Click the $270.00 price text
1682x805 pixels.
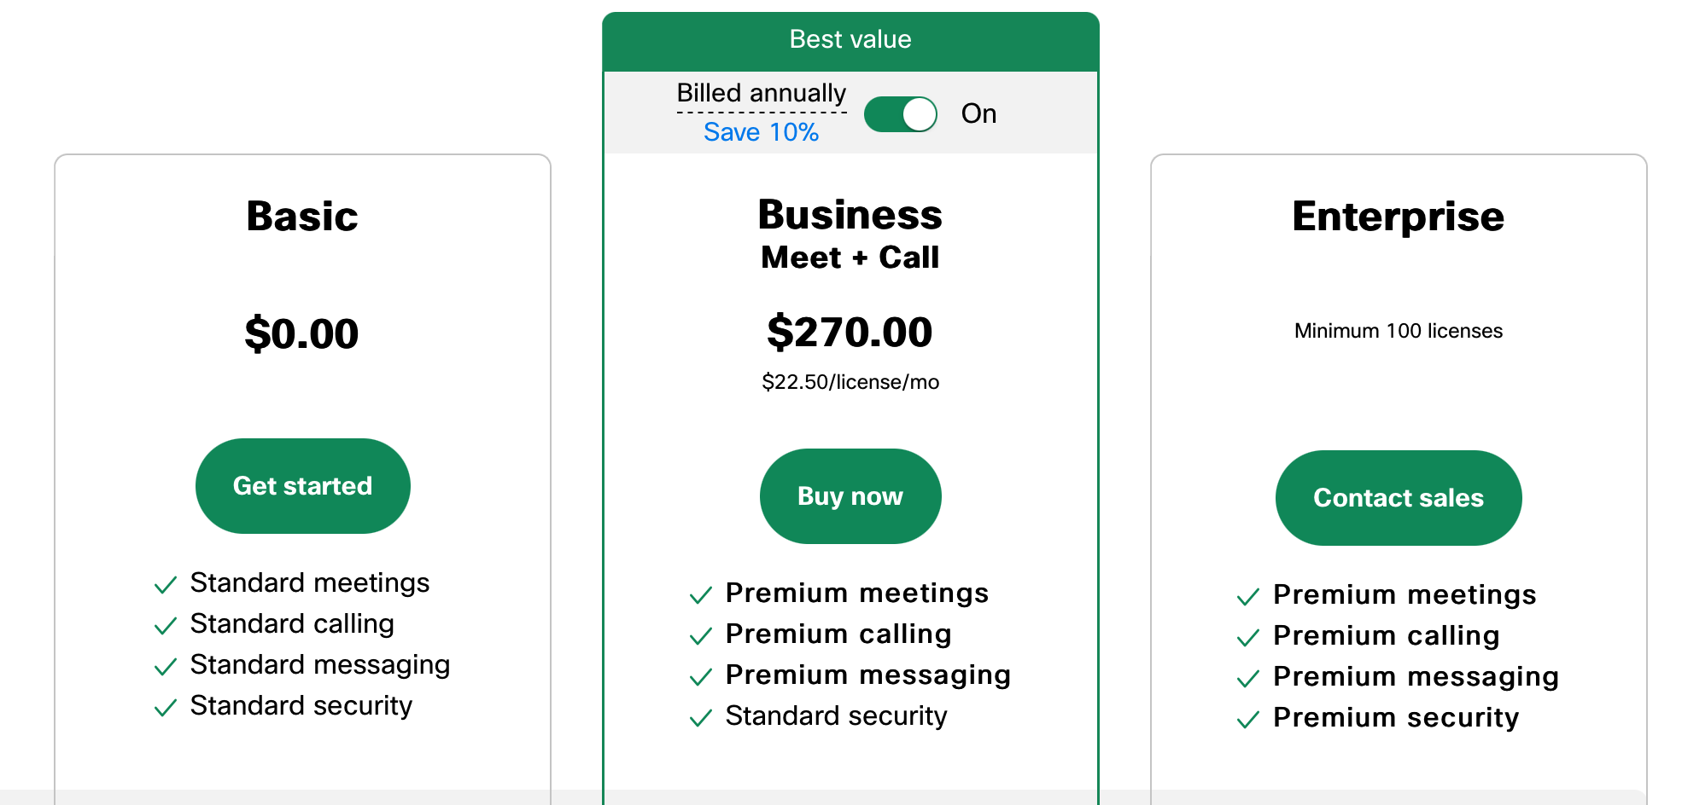coord(850,333)
